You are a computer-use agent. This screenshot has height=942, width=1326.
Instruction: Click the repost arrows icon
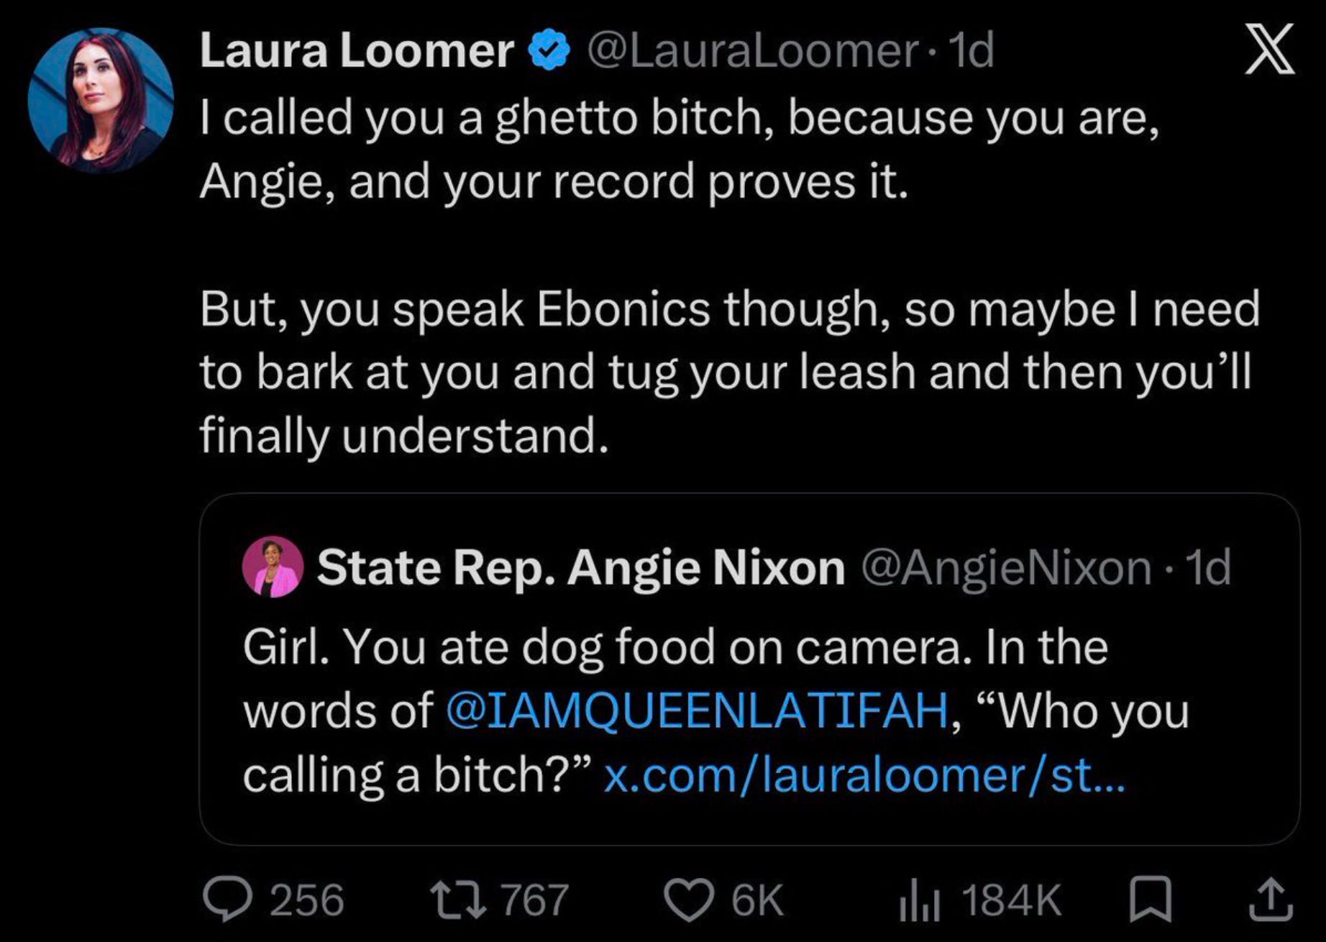[458, 900]
